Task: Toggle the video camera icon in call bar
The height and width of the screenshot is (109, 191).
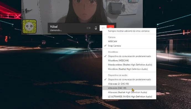Action: pos(89,28)
